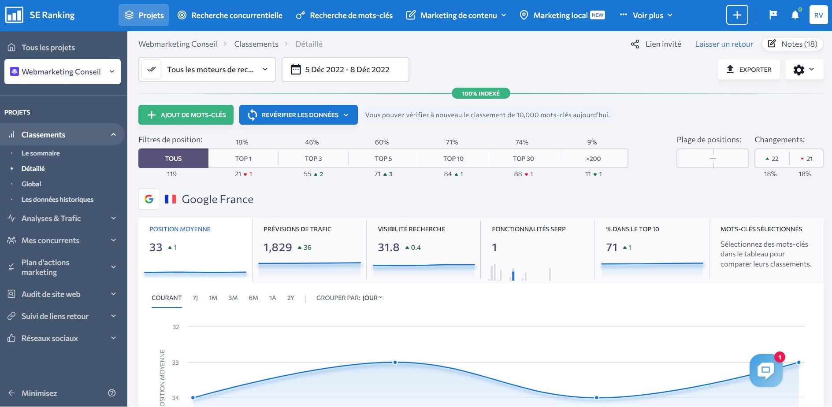Image resolution: width=832 pixels, height=407 pixels.
Task: Click Laisser un retour link
Action: pyautogui.click(x=724, y=44)
